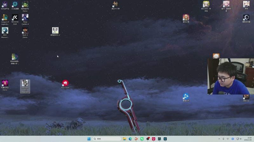Viewport: 254px width, 142px height.
Task: Select the pink Demo icon beside Resident Evil
Action: tap(5, 85)
